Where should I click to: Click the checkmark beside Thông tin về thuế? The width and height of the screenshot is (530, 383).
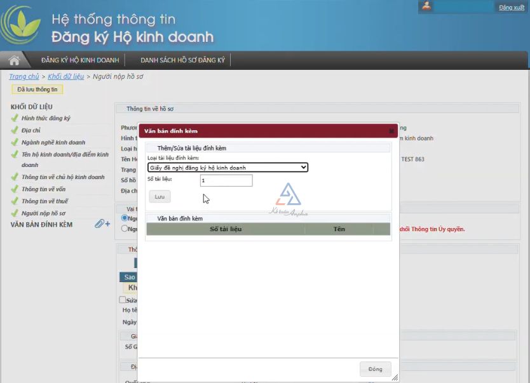coord(14,201)
